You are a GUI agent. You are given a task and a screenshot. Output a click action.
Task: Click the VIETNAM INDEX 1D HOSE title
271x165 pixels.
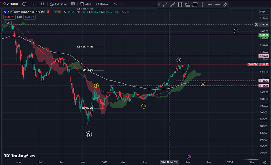[x=26, y=11]
